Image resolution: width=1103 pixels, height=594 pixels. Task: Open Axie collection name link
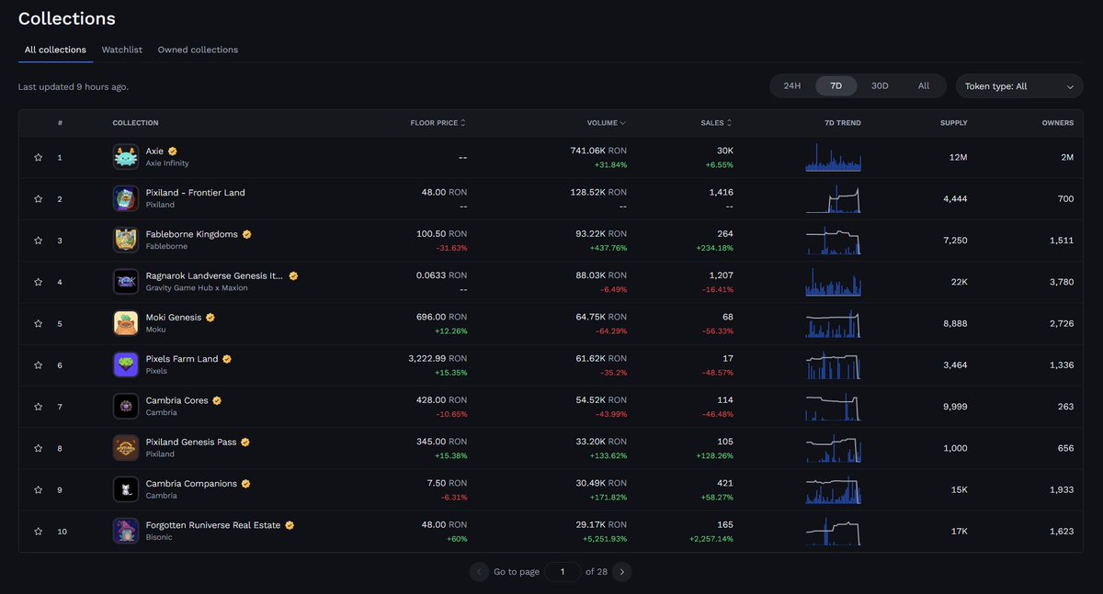coord(154,151)
